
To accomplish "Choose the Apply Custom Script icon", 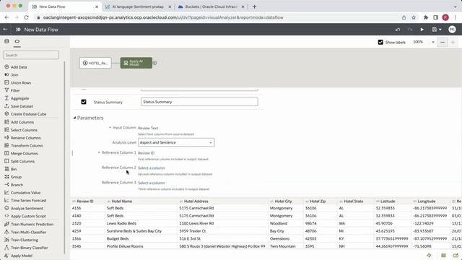I will (x=6, y=216).
